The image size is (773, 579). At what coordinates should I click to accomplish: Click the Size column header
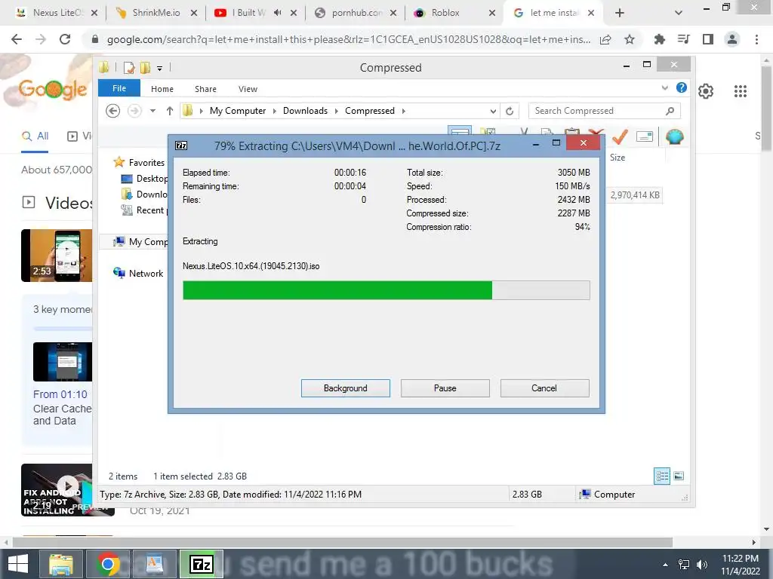pyautogui.click(x=617, y=158)
